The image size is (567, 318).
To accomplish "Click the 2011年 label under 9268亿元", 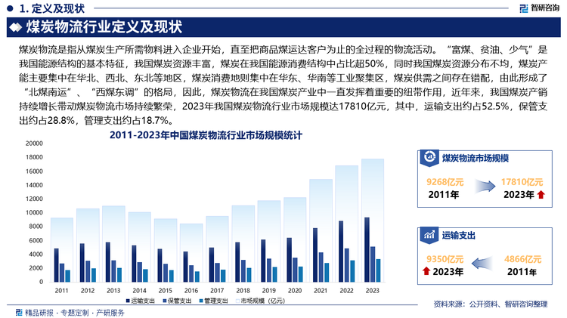I will click(x=444, y=195).
